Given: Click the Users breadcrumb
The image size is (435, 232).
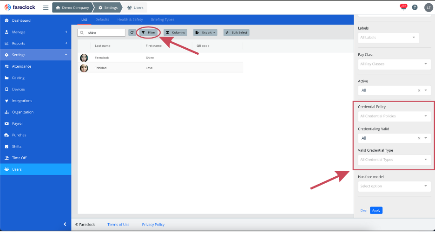Looking at the screenshot, I should pyautogui.click(x=135, y=8).
